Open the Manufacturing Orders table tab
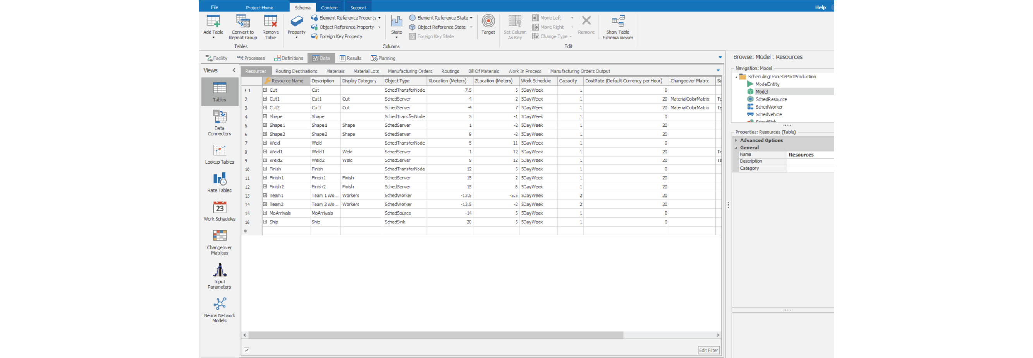 tap(410, 71)
